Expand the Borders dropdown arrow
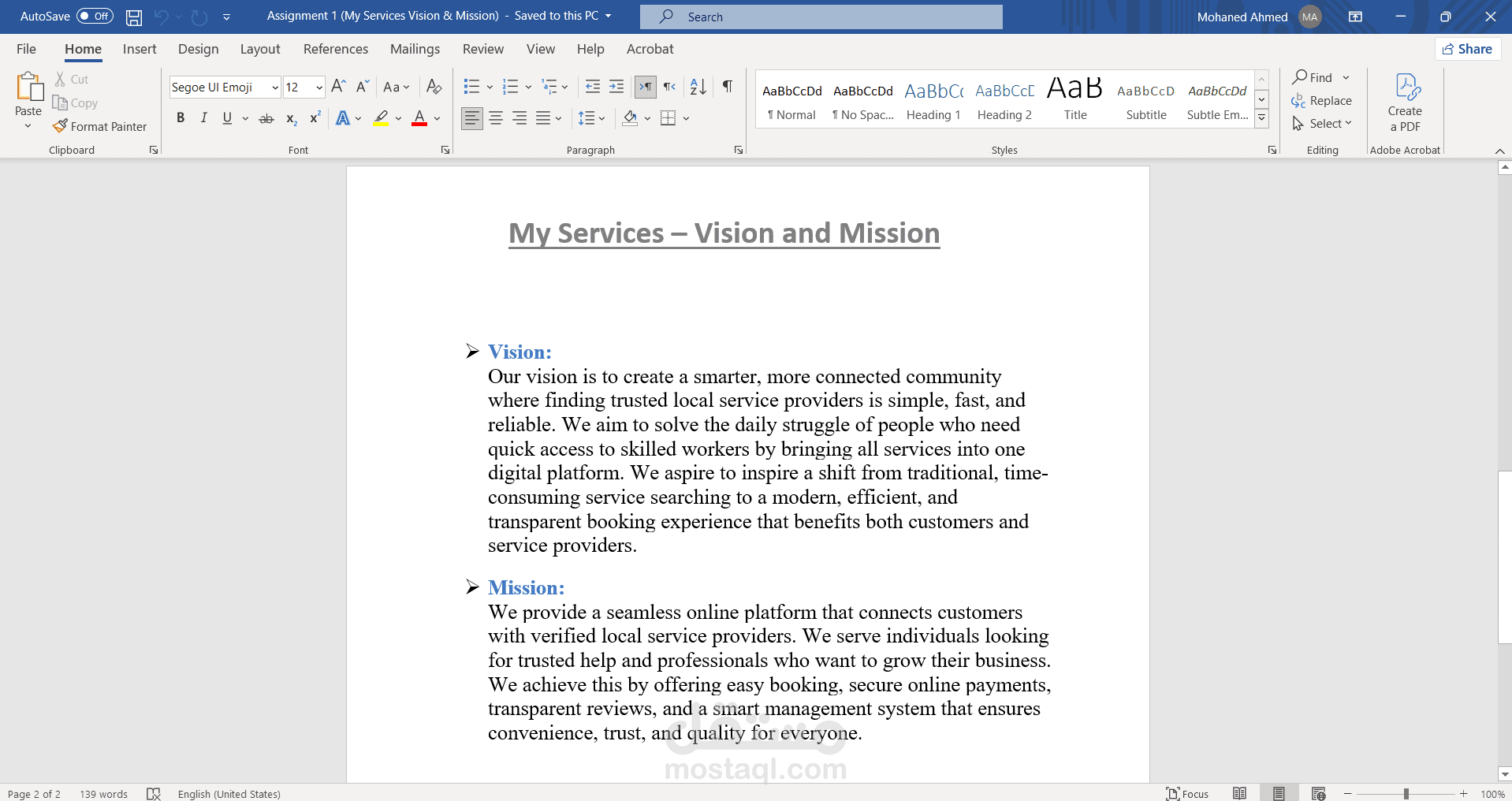 (x=687, y=118)
